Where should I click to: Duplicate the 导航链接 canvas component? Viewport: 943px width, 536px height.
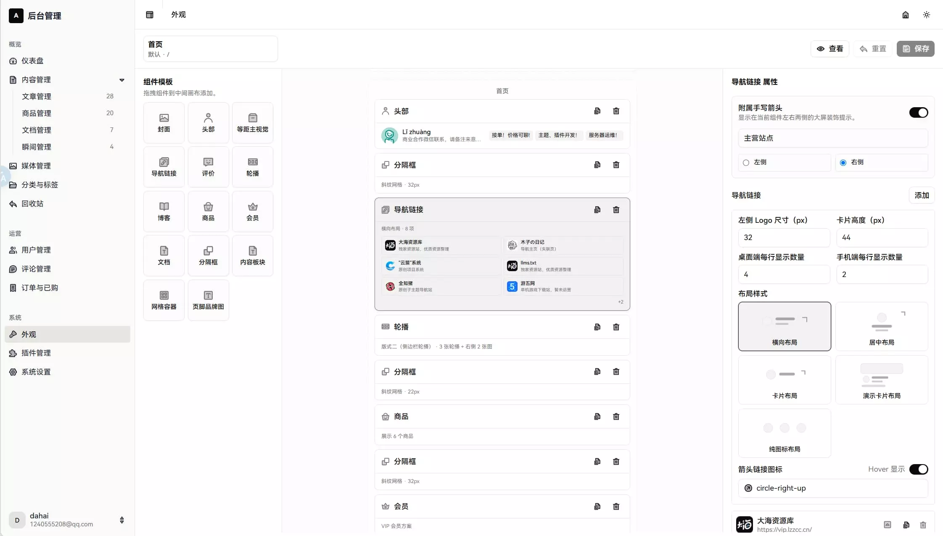point(597,210)
